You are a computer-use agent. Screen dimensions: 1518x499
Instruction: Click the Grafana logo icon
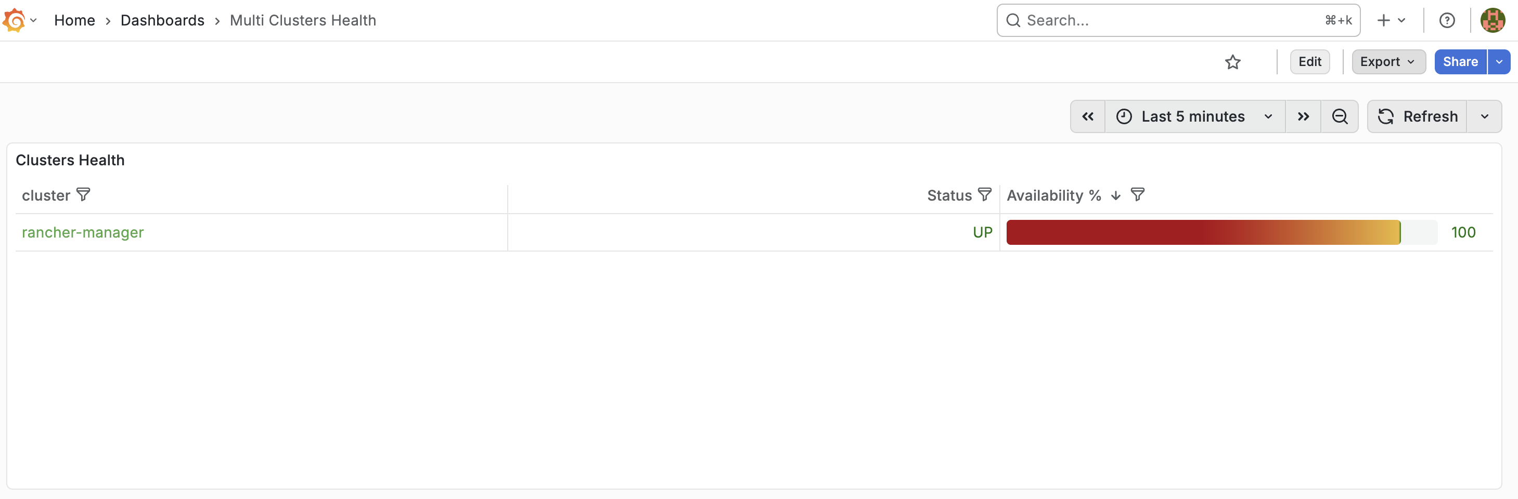tap(14, 21)
